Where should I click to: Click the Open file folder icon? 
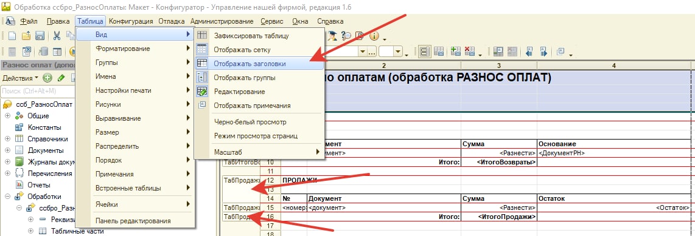pyautogui.click(x=26, y=36)
